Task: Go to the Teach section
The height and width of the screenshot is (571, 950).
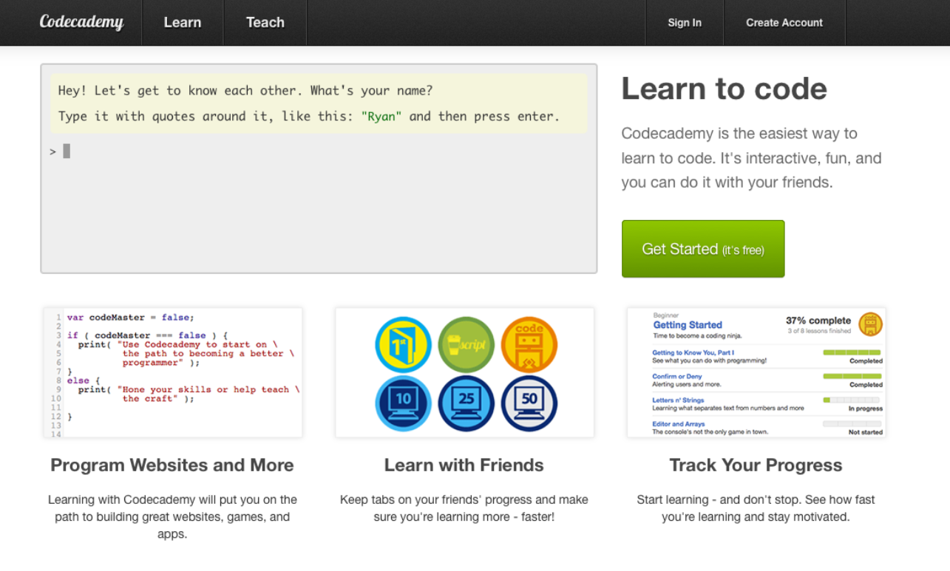Action: pyautogui.click(x=265, y=22)
